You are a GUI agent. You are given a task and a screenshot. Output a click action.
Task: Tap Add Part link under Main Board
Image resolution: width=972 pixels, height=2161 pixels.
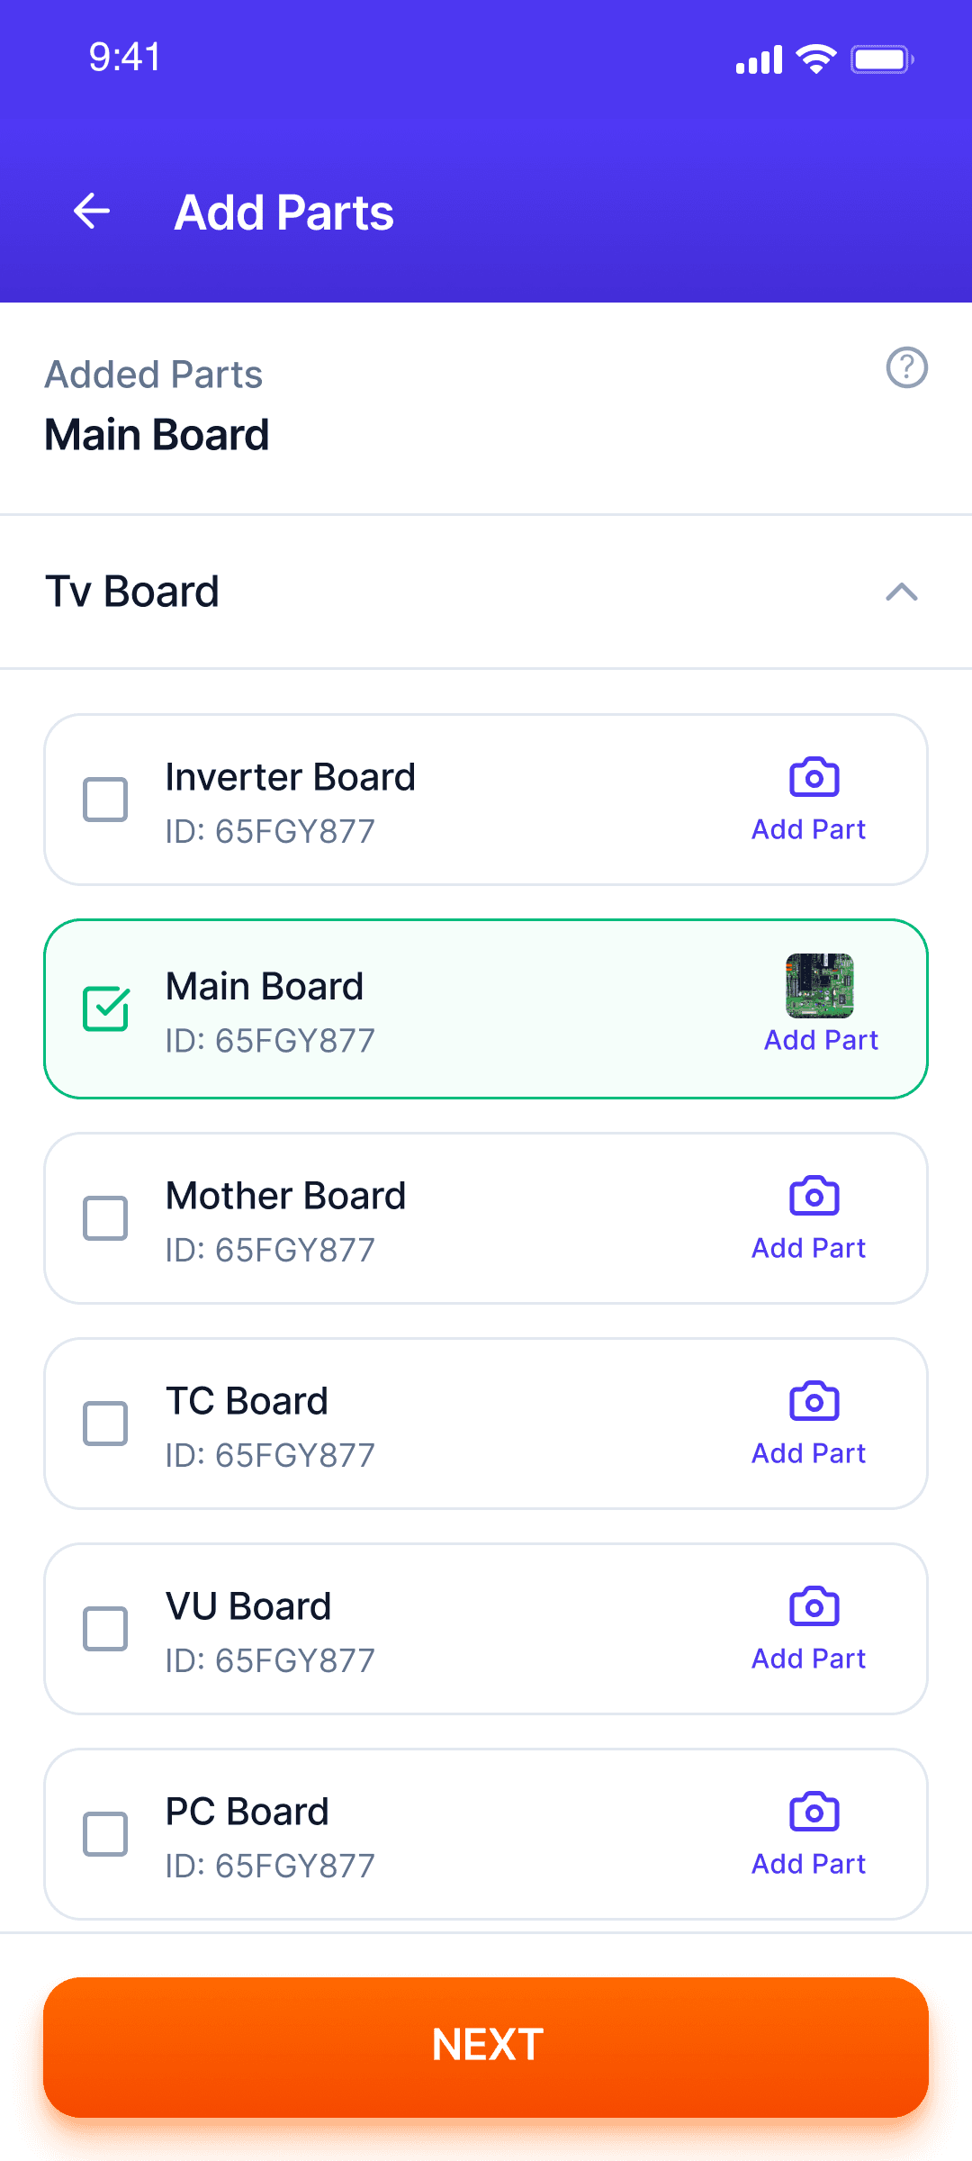(821, 1040)
